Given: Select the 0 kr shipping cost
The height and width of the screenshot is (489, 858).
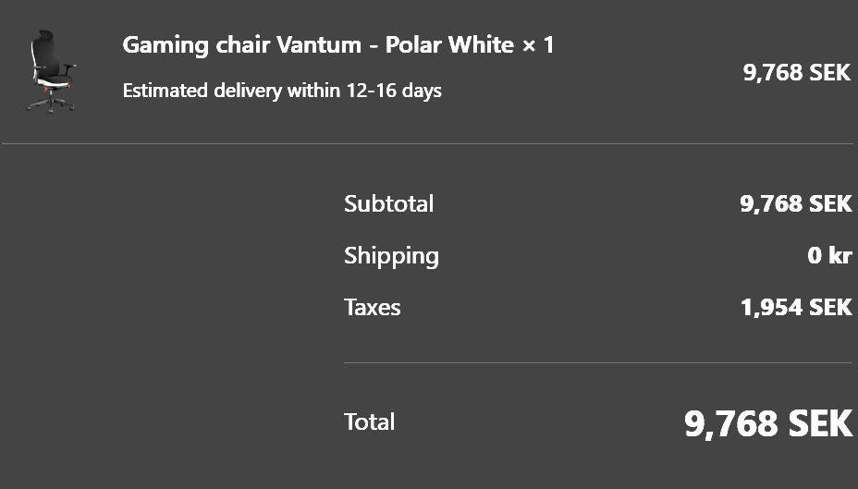Looking at the screenshot, I should point(829,255).
